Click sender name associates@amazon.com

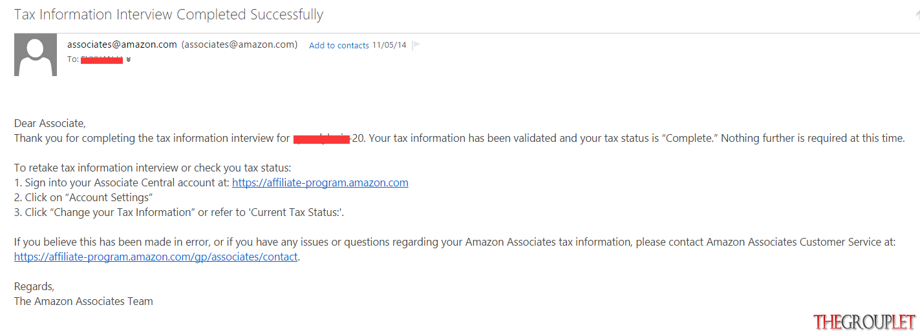(122, 44)
